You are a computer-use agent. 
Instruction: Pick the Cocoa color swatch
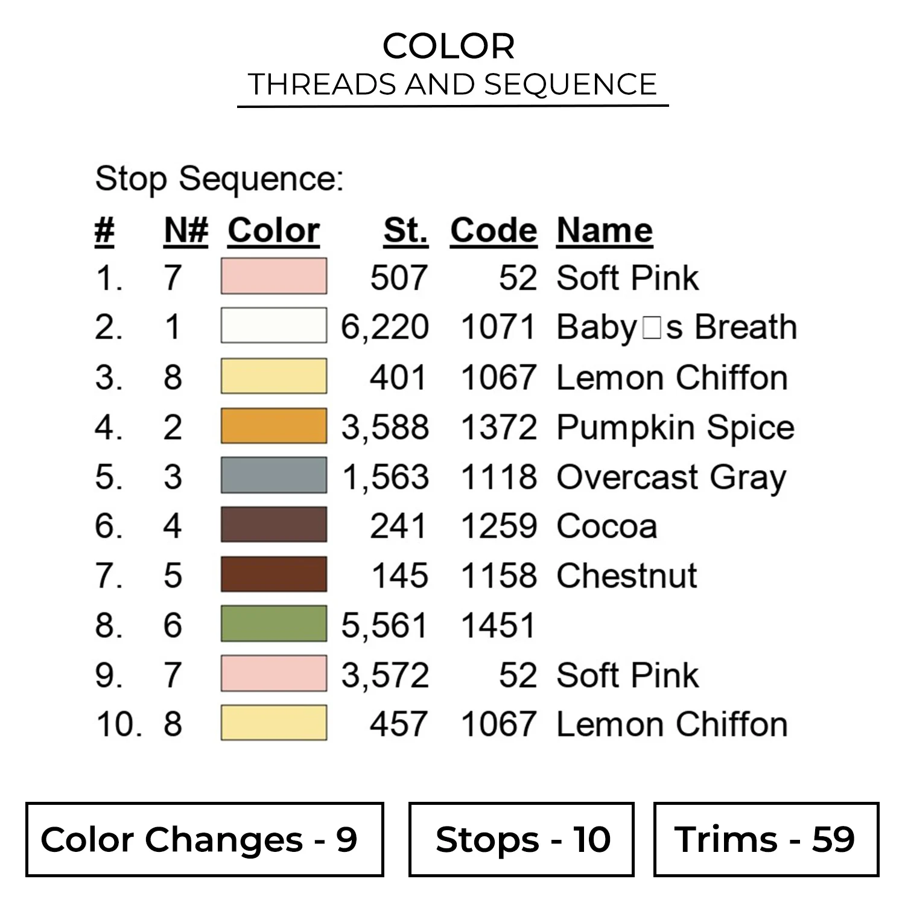(274, 525)
